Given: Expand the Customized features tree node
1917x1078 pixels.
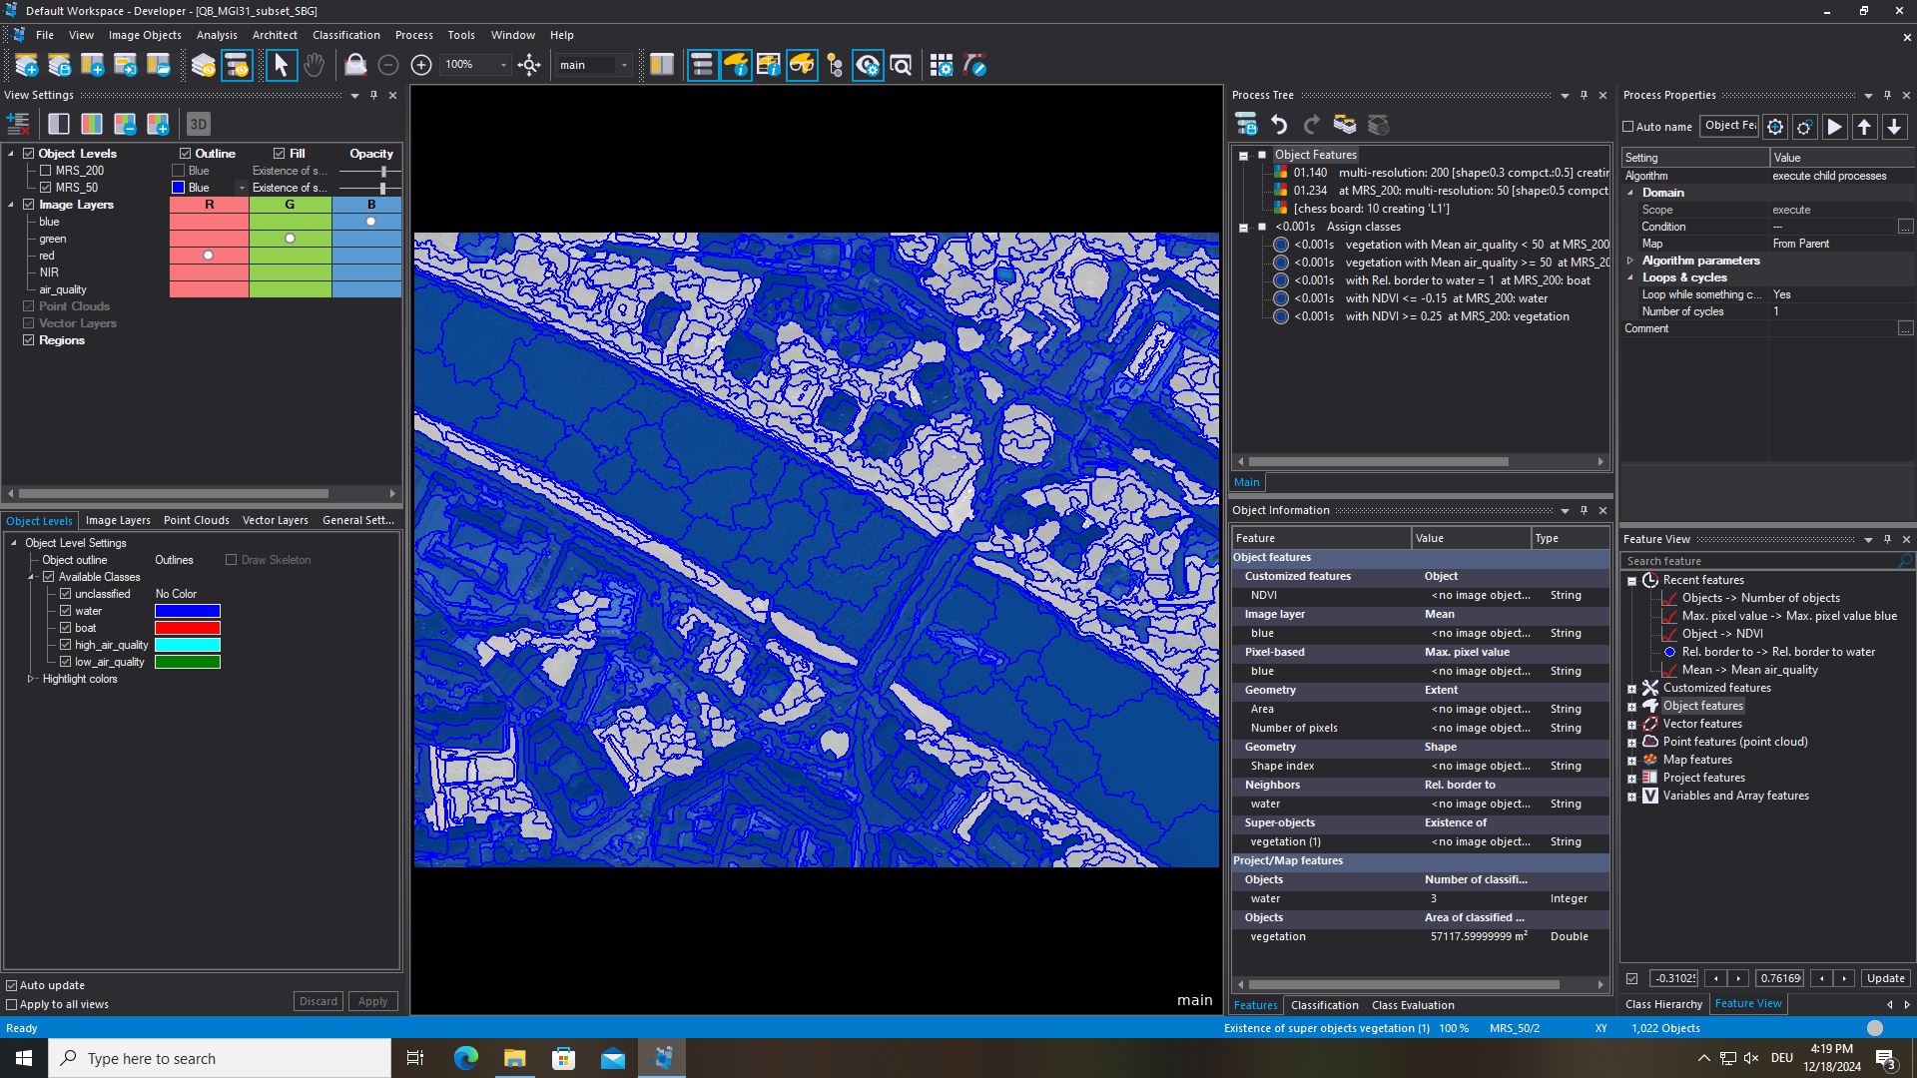Looking at the screenshot, I should tap(1632, 689).
